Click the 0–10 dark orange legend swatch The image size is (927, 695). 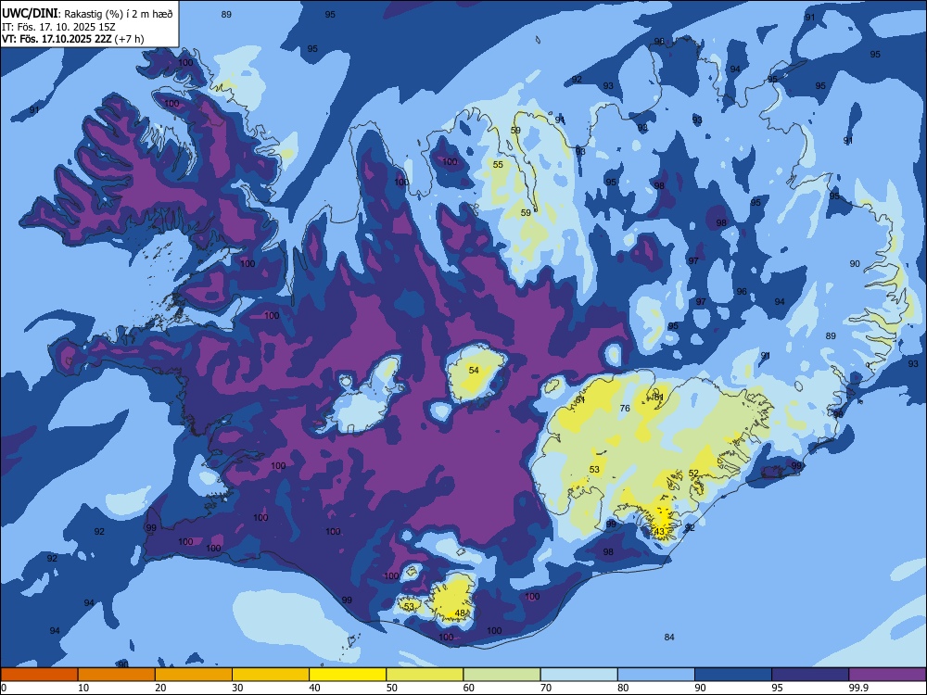click(x=39, y=675)
